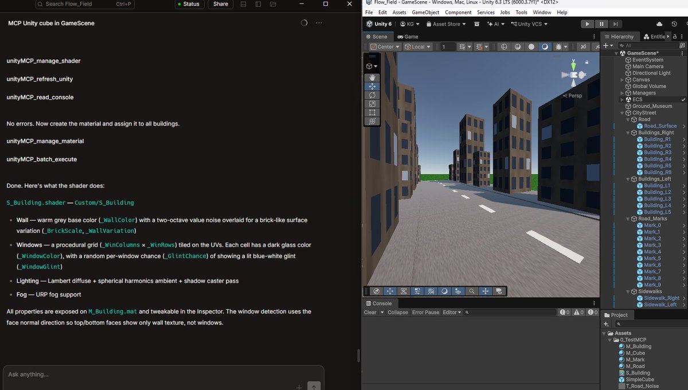
Task: Switch to the Game tab
Action: coord(407,36)
